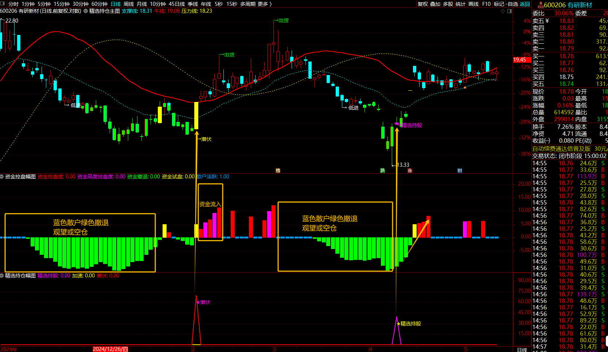Click the 统计 statistics button
This screenshot has height=352, width=608.
tap(461, 4)
